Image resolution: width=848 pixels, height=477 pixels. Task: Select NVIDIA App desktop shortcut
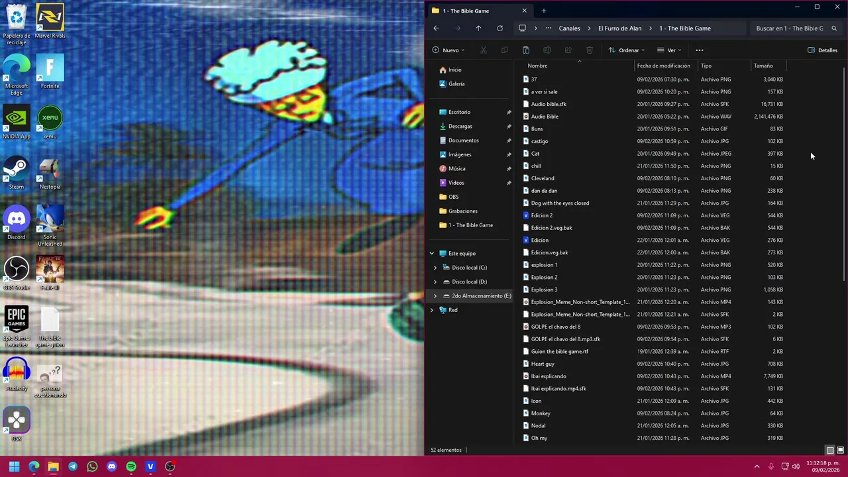(17, 123)
